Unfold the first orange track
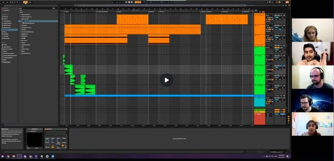The height and width of the screenshot is (161, 334). click(255, 15)
